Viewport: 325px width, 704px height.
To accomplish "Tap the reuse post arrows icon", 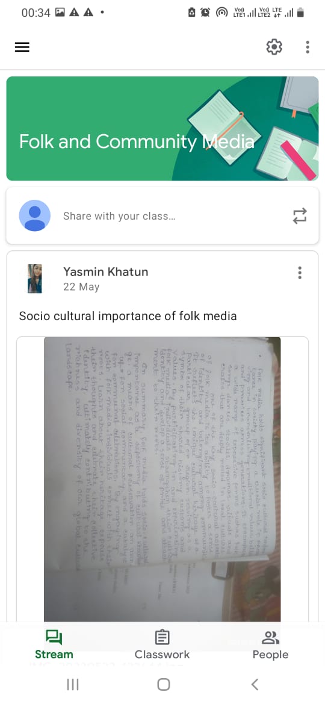I will click(300, 216).
